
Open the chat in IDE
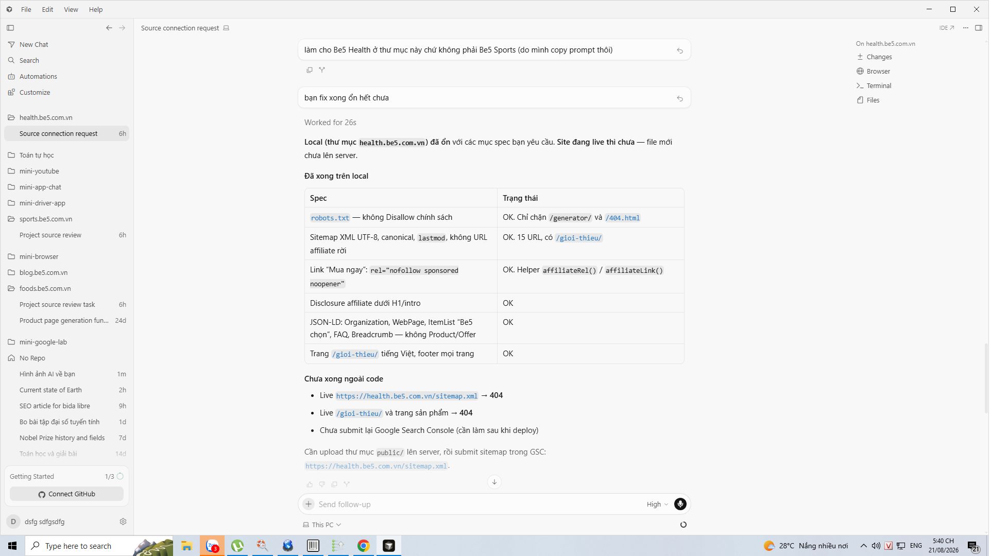947,28
